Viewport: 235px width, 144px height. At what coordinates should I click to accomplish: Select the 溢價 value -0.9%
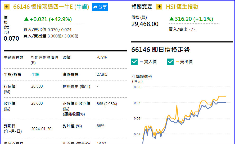tap(102, 57)
